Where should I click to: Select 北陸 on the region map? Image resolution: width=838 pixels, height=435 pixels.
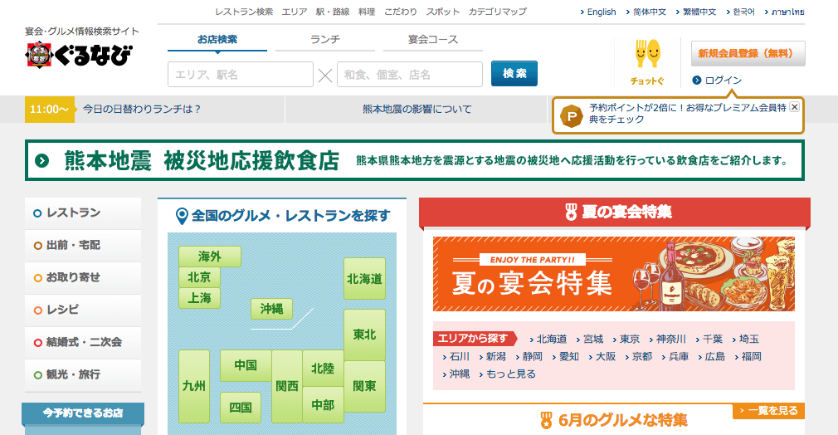pyautogui.click(x=323, y=369)
